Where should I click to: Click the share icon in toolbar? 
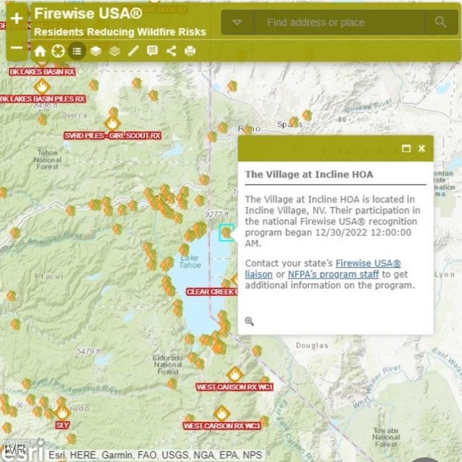[x=171, y=51]
